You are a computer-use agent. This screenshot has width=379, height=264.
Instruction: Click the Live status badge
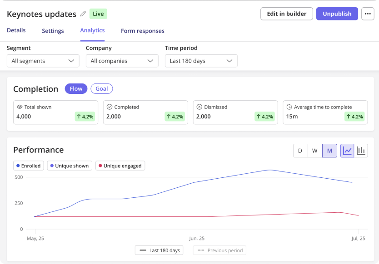98,14
